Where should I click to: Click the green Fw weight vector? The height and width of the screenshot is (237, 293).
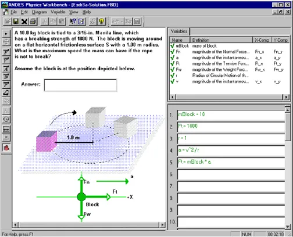(x=81, y=210)
